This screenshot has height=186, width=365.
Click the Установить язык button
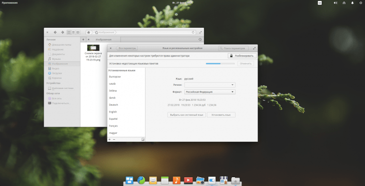click(x=221, y=115)
